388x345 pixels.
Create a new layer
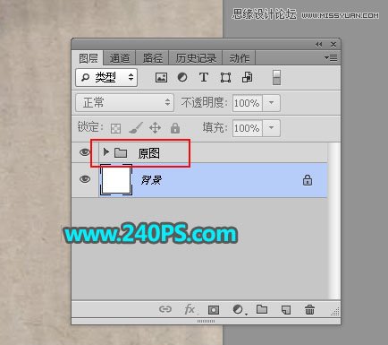click(286, 309)
